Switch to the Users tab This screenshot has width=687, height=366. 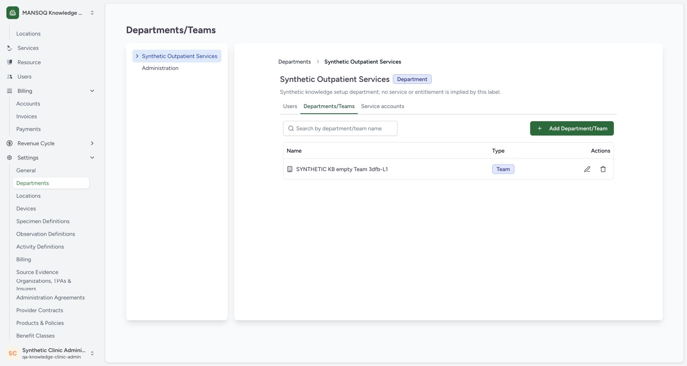(x=290, y=107)
